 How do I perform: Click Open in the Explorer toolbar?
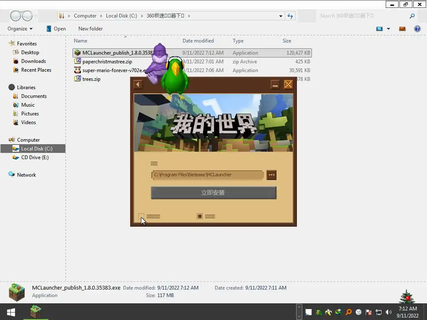click(56, 29)
